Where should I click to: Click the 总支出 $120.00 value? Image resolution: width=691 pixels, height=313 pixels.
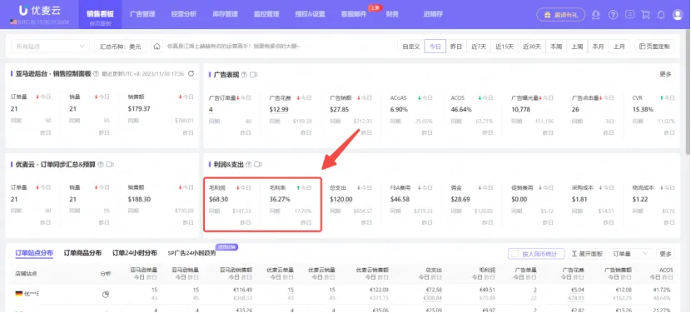(341, 199)
